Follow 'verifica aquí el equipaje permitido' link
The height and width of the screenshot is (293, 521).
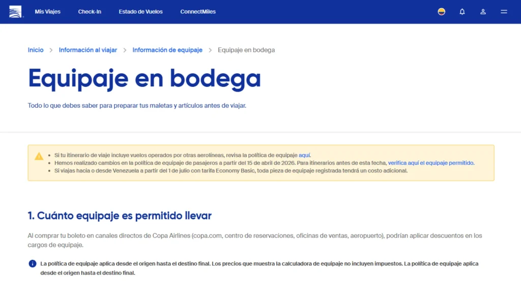coord(431,163)
